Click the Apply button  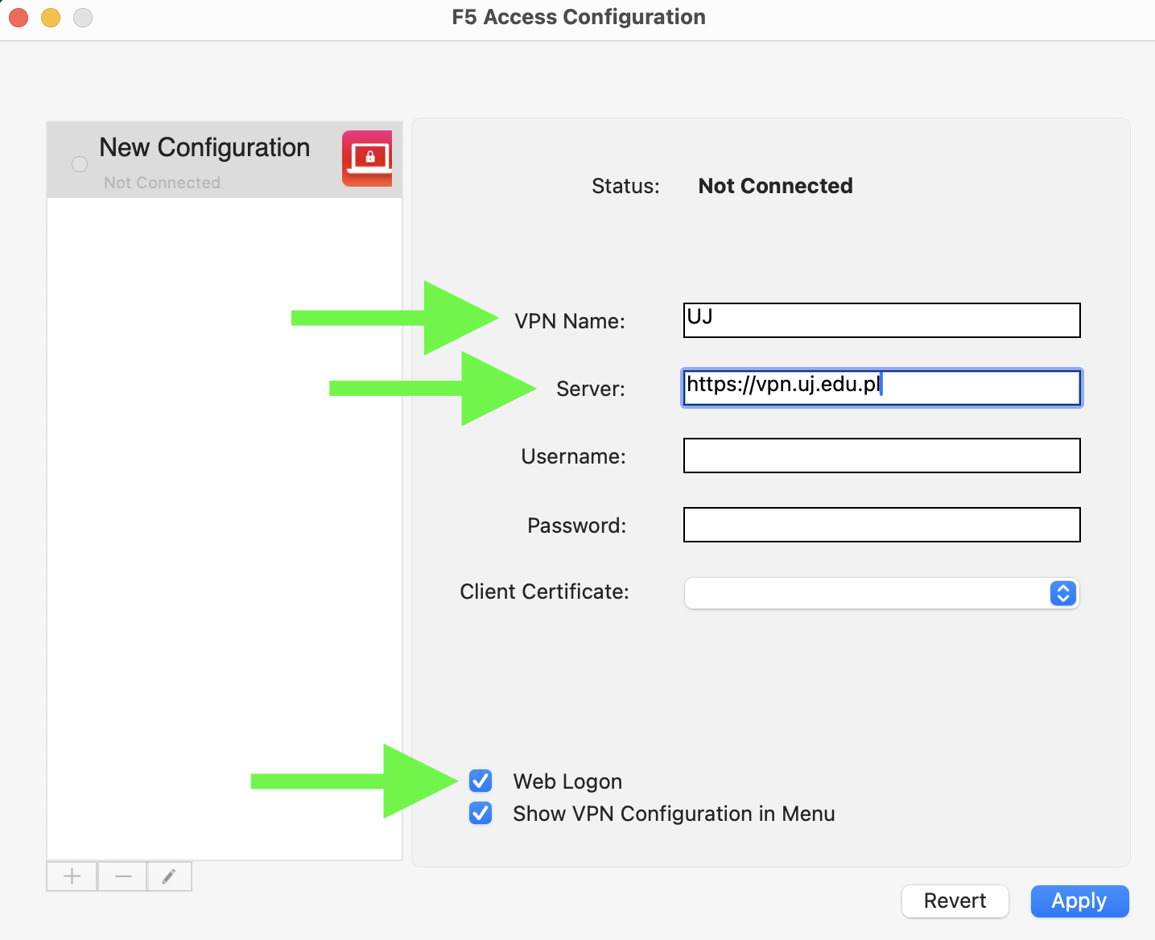[1079, 901]
